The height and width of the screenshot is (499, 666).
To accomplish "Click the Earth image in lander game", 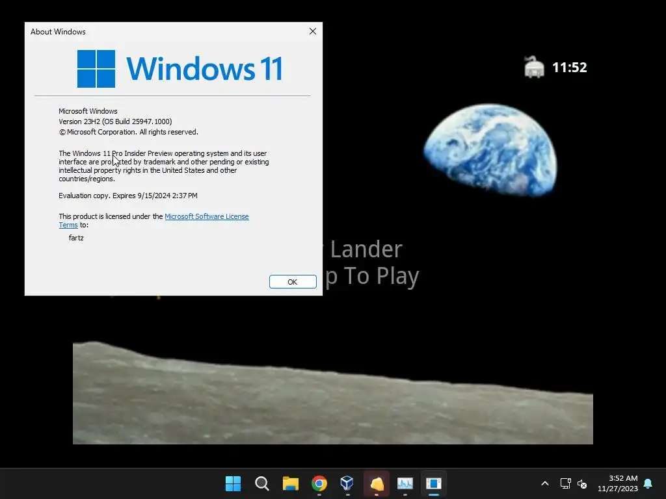I will pyautogui.click(x=490, y=150).
